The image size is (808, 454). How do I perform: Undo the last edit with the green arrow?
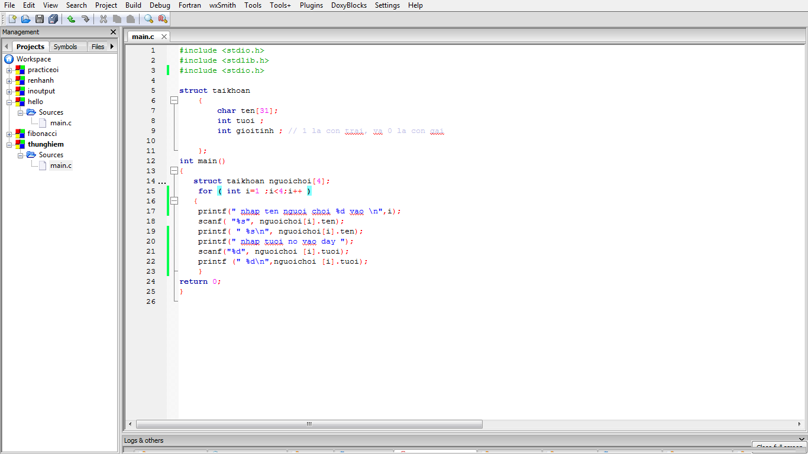click(71, 19)
